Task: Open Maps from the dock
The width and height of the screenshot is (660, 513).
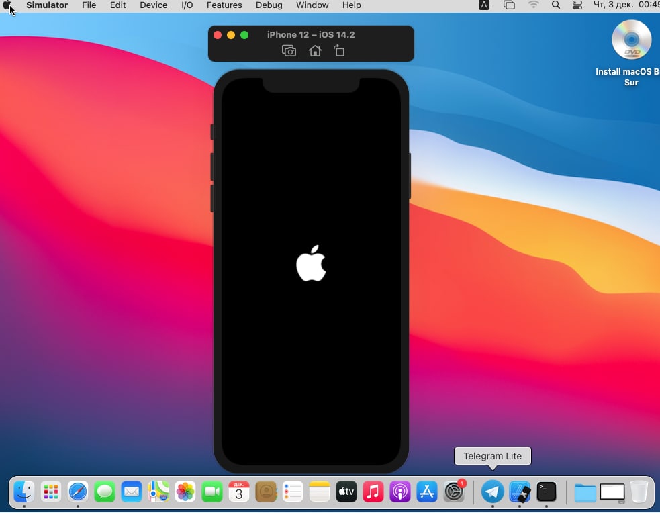Action: pos(158,491)
